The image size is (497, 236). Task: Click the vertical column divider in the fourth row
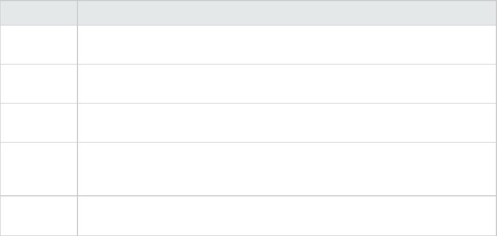77,169
